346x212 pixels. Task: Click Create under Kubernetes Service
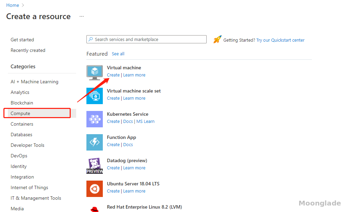click(113, 121)
